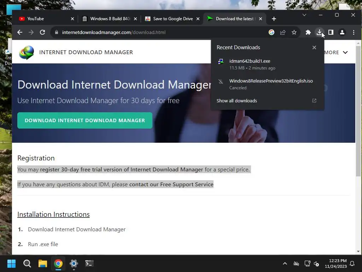Open Chrome three-dot menu

[354, 32]
